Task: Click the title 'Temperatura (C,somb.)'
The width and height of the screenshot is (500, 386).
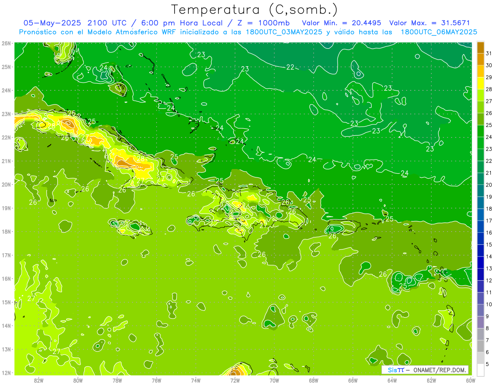Action: (255, 9)
